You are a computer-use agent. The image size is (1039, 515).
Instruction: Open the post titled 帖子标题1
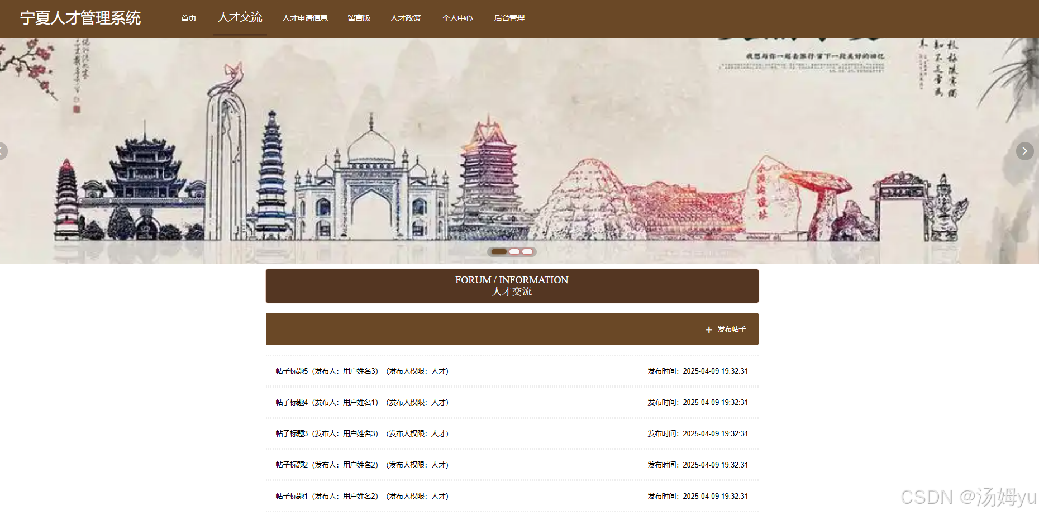(292, 496)
